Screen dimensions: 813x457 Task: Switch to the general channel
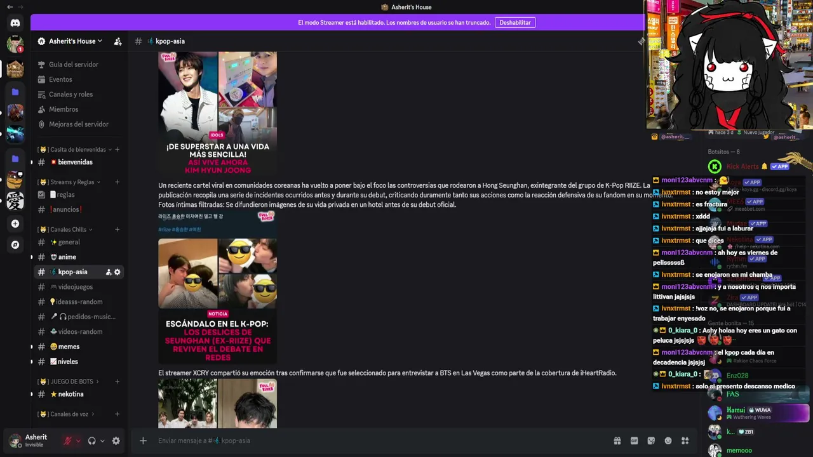click(x=79, y=242)
